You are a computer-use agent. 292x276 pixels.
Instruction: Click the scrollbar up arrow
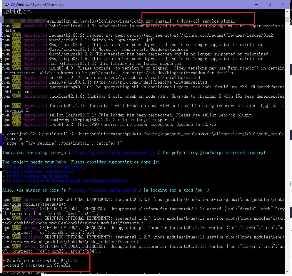pos(287,11)
